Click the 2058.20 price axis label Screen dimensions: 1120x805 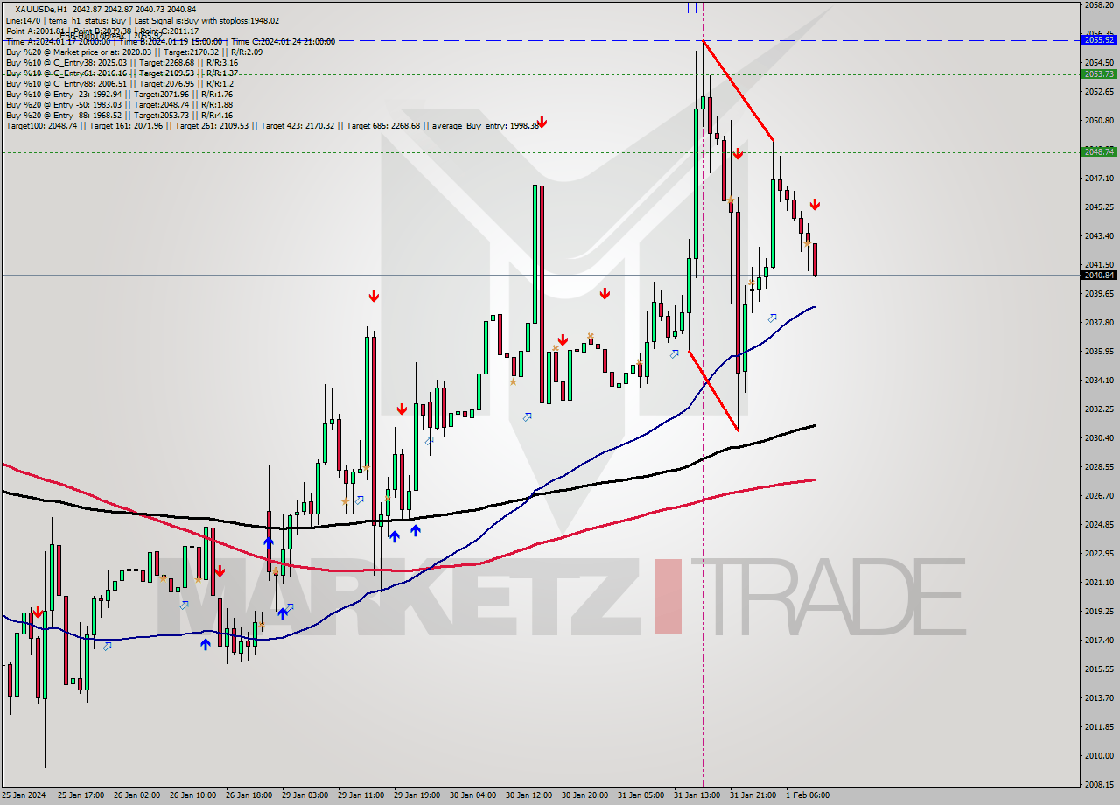click(x=1099, y=4)
